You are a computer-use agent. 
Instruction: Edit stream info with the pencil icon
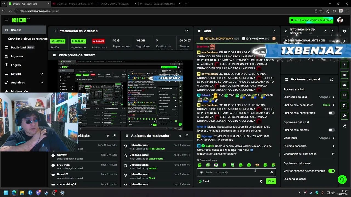(x=325, y=31)
